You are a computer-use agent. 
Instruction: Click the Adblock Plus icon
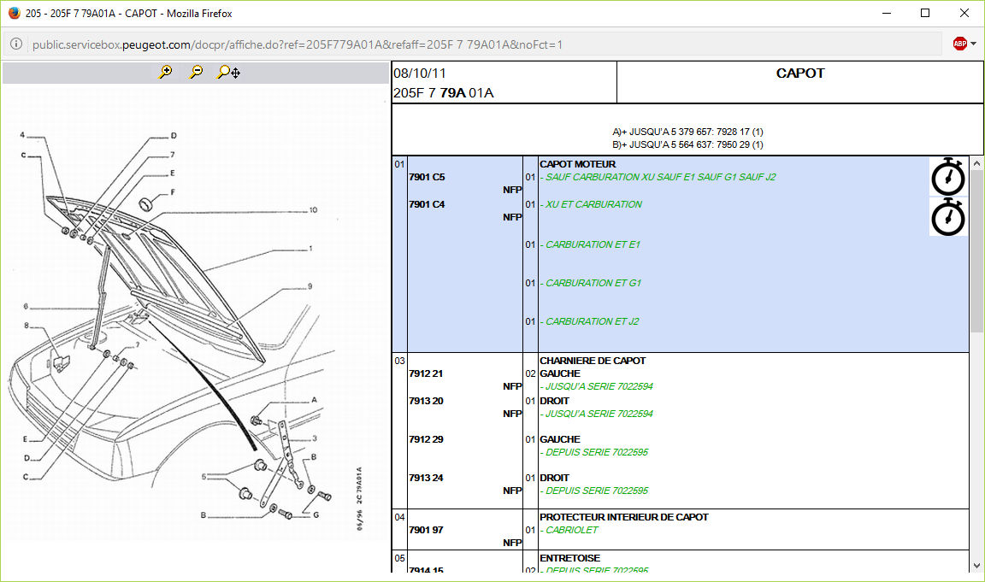tap(960, 44)
